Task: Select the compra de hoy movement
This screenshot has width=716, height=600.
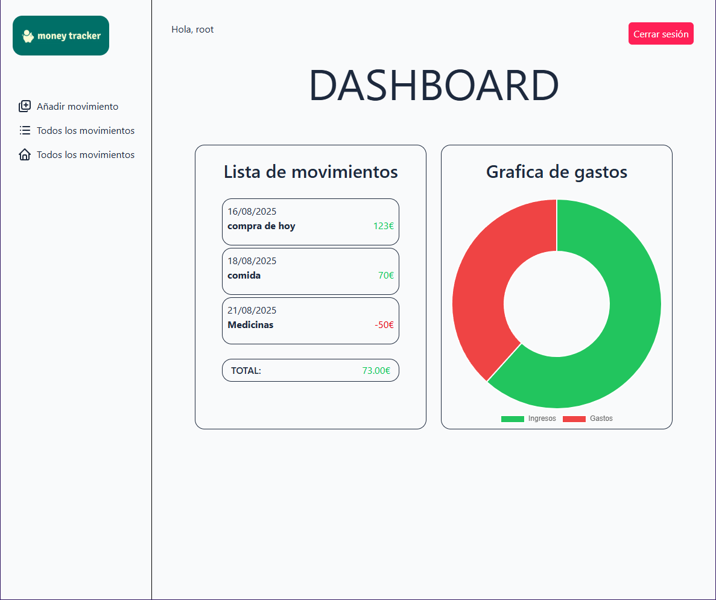Action: pos(310,221)
